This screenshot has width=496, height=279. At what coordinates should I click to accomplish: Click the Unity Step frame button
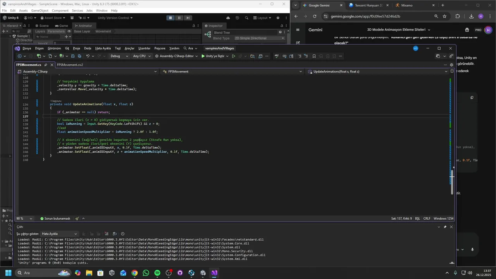point(188,18)
